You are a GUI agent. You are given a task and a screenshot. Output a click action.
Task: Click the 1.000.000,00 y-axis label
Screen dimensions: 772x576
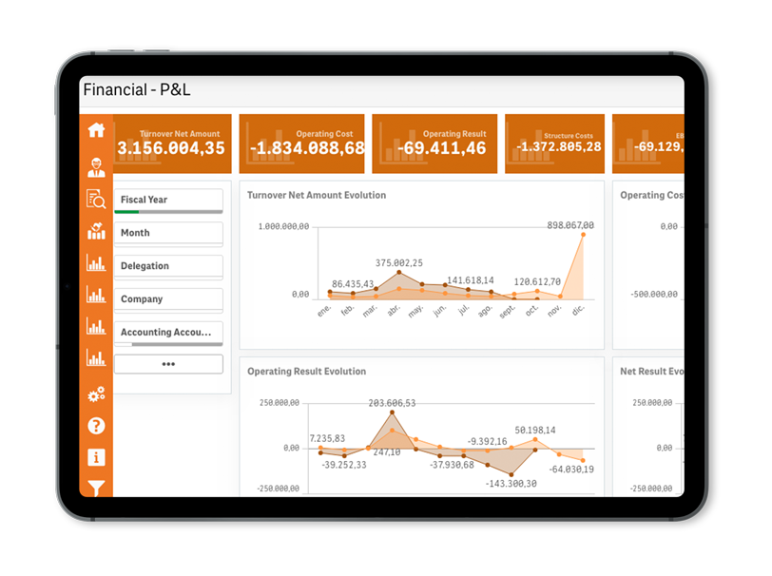tap(283, 226)
